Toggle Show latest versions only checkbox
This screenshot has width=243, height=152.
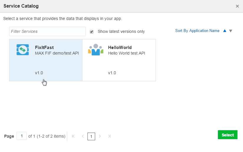pyautogui.click(x=92, y=31)
